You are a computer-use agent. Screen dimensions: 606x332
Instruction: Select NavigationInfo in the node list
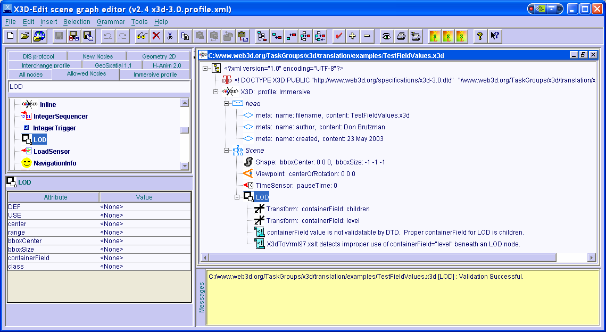54,163
